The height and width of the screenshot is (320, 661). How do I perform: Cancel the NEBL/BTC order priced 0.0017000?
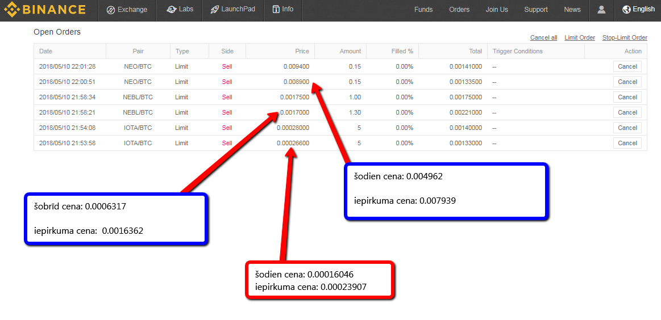[627, 112]
